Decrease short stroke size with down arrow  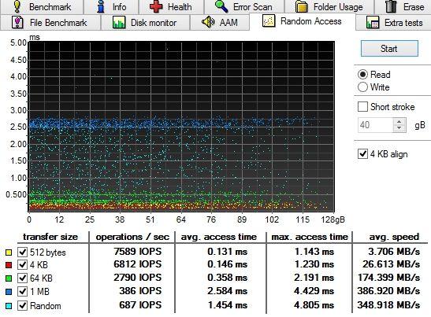(399, 128)
